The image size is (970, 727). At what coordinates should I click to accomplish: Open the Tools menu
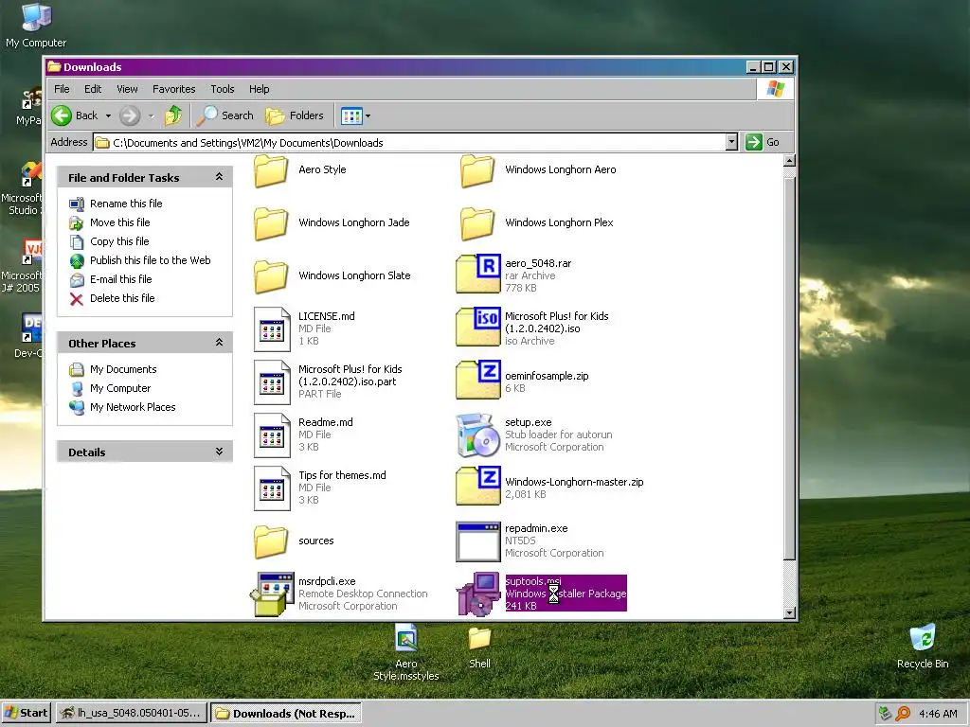pyautogui.click(x=222, y=89)
